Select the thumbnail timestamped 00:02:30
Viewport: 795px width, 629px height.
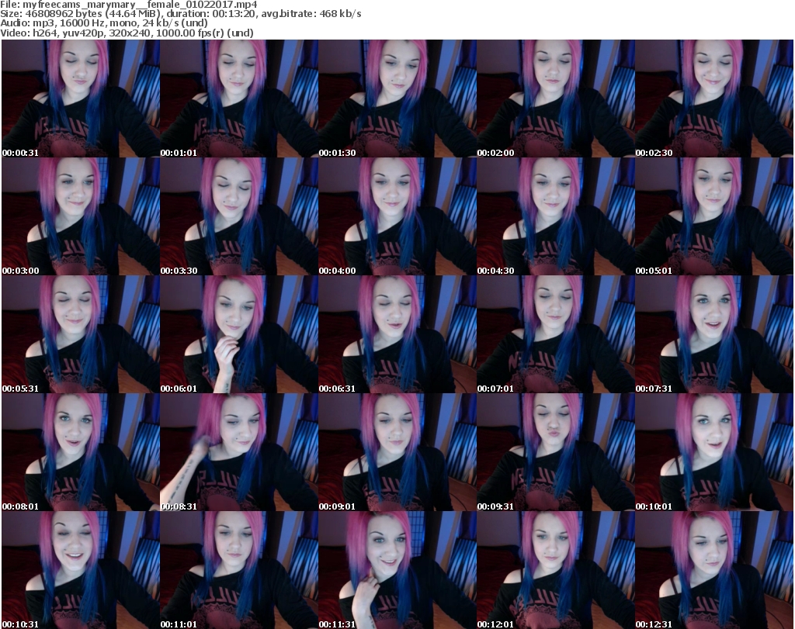pos(714,98)
